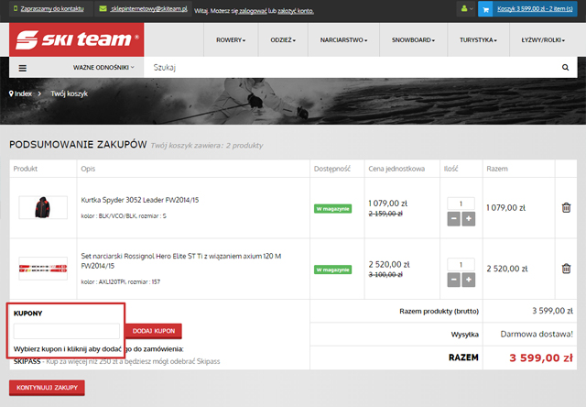Expand the TURYSTYKA menu
Image resolution: width=586 pixels, height=407 pixels.
(x=478, y=40)
